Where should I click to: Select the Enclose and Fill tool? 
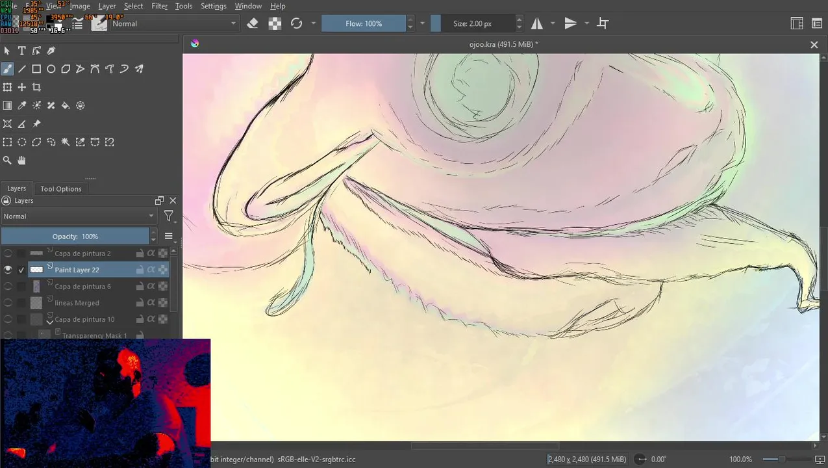[x=81, y=105]
